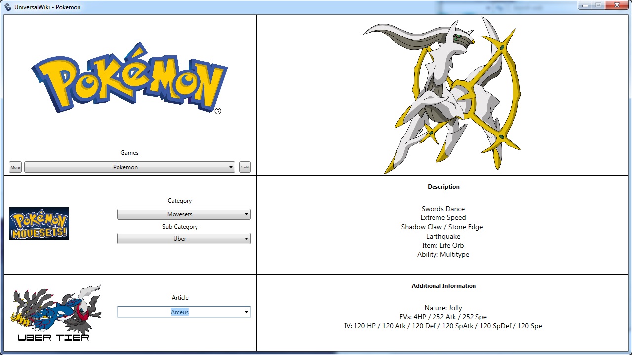Click the 'Ability: Multitype' text

[443, 254]
